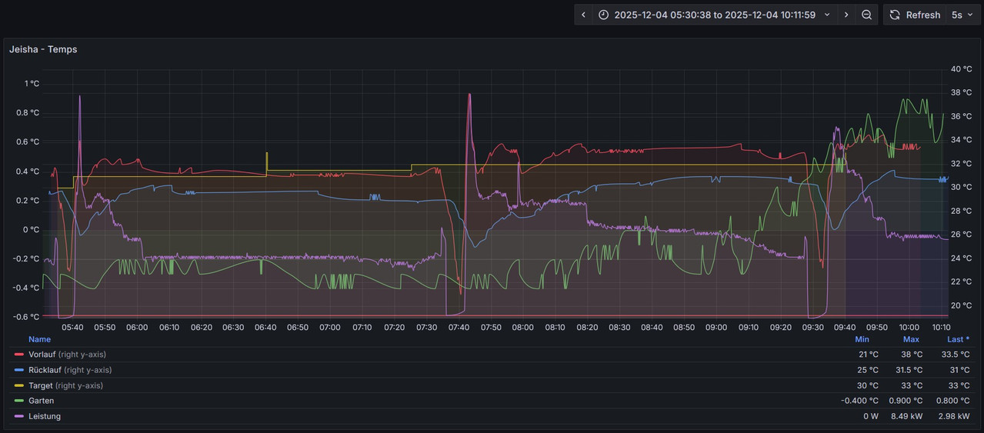Viewport: 984px width, 433px height.
Task: Click the 2.98 kW last value of Leistung
Action: [x=954, y=416]
